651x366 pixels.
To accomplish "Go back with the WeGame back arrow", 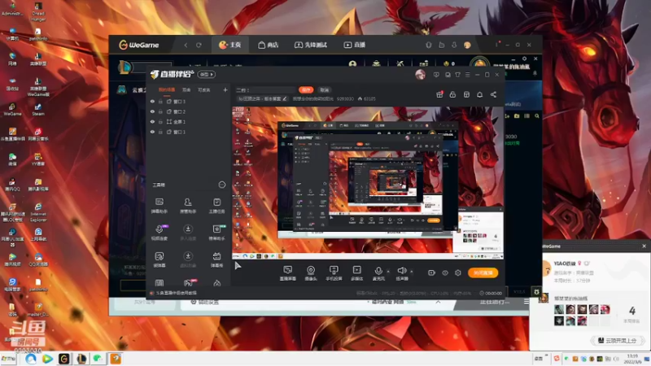I will click(x=186, y=45).
